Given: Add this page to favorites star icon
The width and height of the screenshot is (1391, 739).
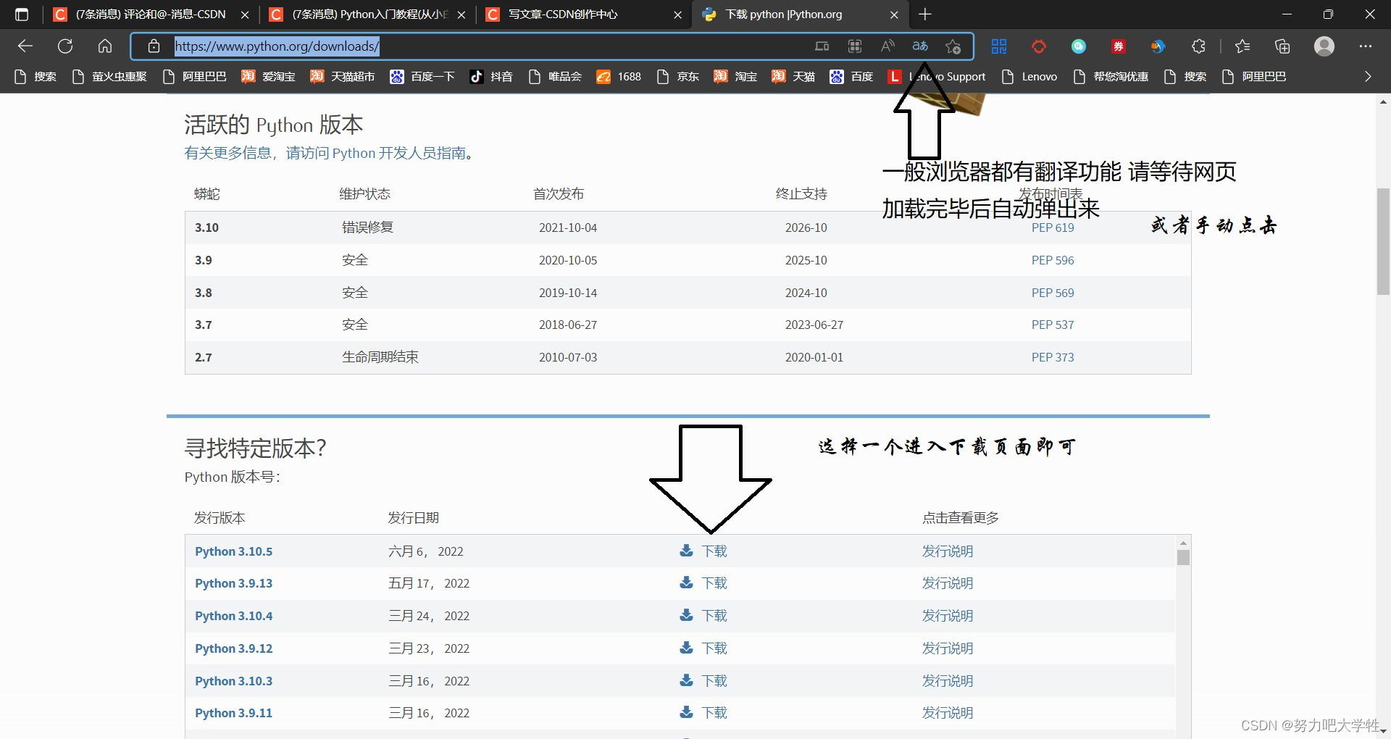Looking at the screenshot, I should click(953, 46).
